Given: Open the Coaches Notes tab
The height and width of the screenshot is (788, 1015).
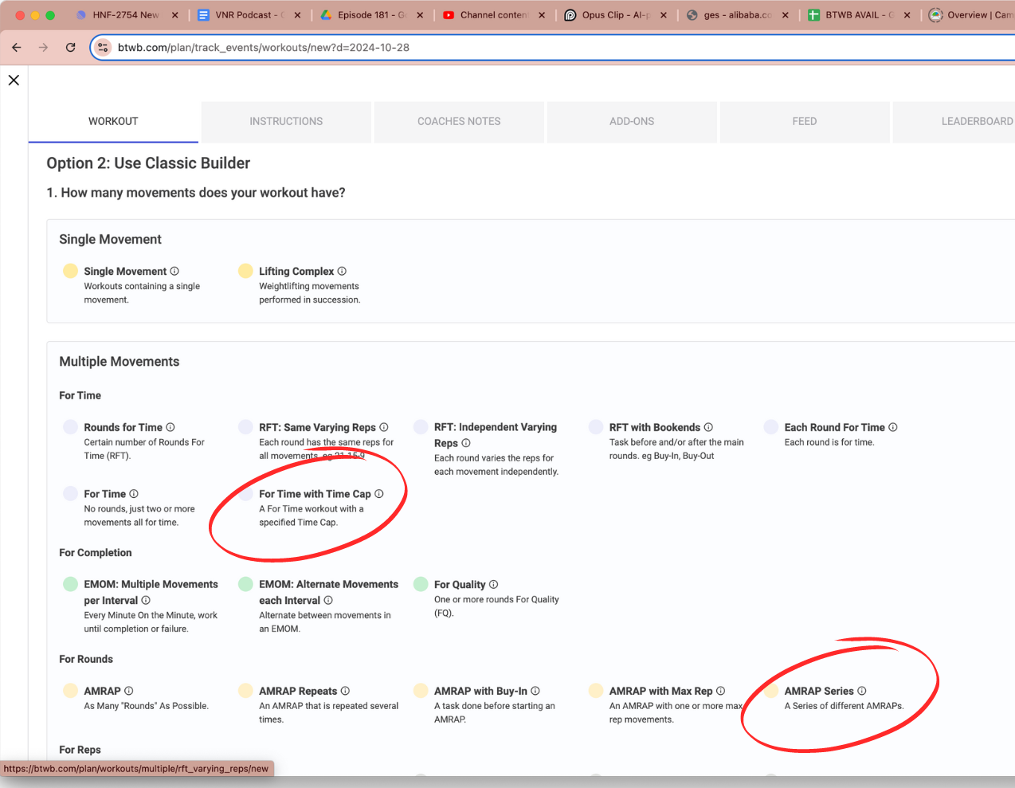Looking at the screenshot, I should tap(459, 121).
